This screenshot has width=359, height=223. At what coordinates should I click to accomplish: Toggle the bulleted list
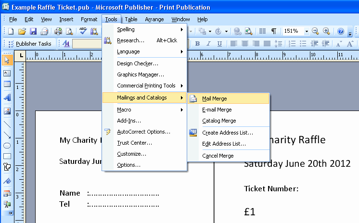click(303, 43)
